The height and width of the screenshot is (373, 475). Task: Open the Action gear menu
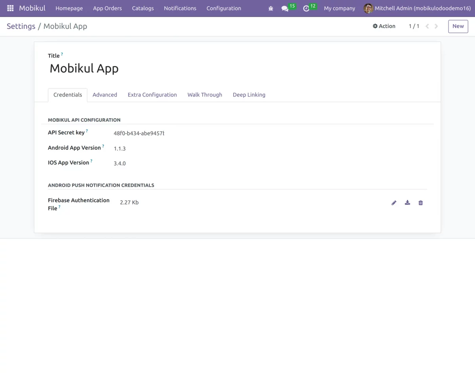384,26
